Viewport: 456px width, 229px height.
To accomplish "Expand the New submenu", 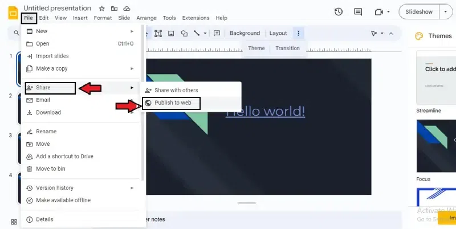I will 132,31.
